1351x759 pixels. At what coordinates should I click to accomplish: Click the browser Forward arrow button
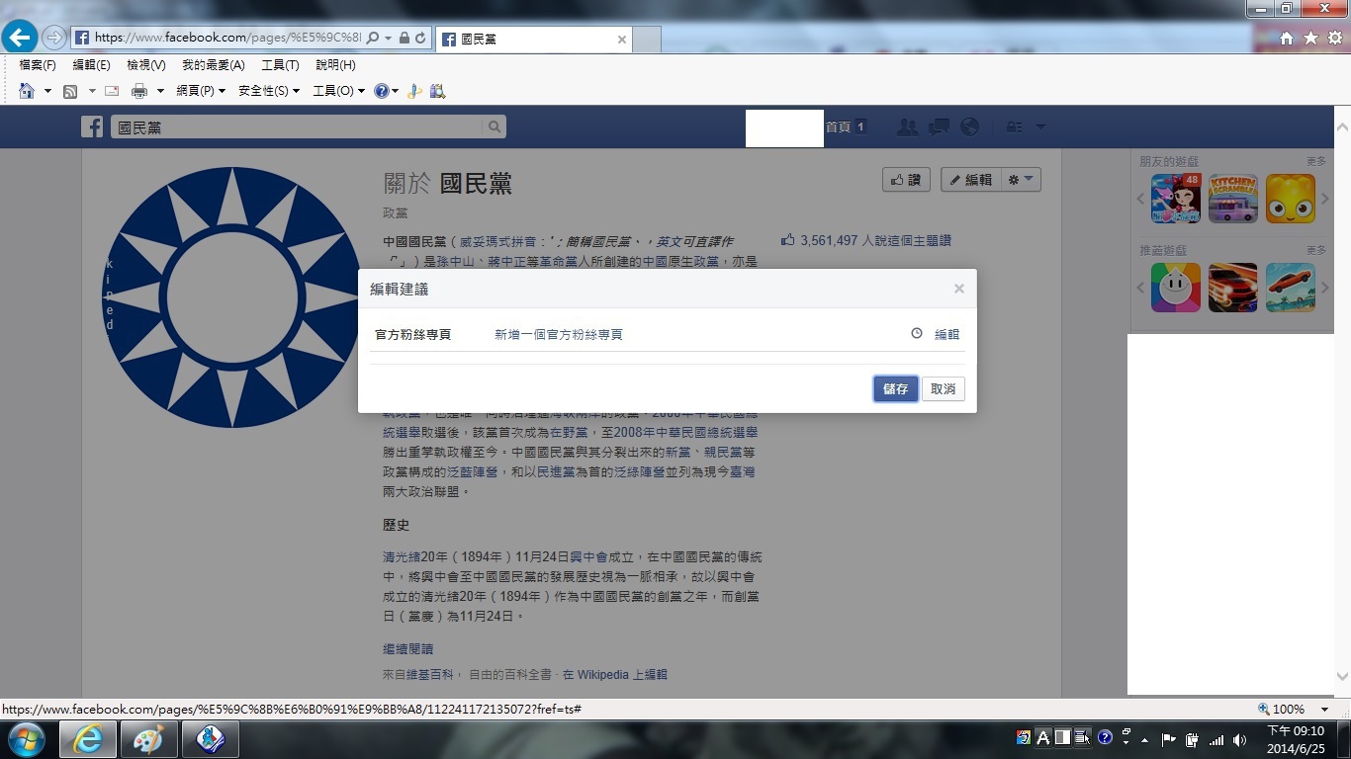54,39
